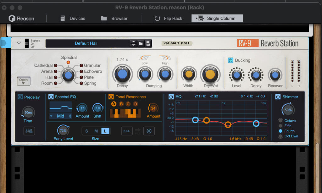Select the Plate algorithm
Screen dimensions: 322x193
pyautogui.click(x=81, y=77)
